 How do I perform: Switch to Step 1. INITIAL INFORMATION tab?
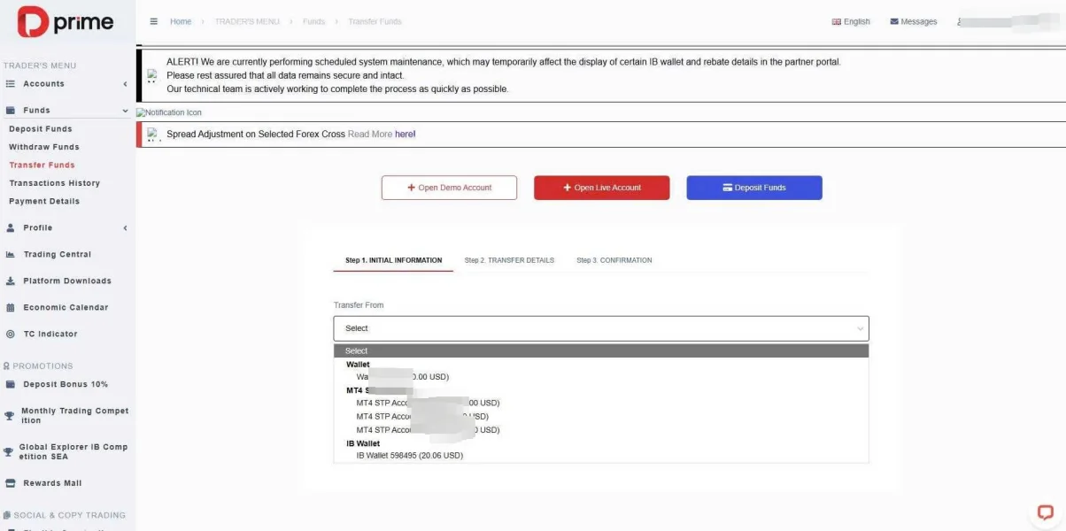click(x=393, y=260)
